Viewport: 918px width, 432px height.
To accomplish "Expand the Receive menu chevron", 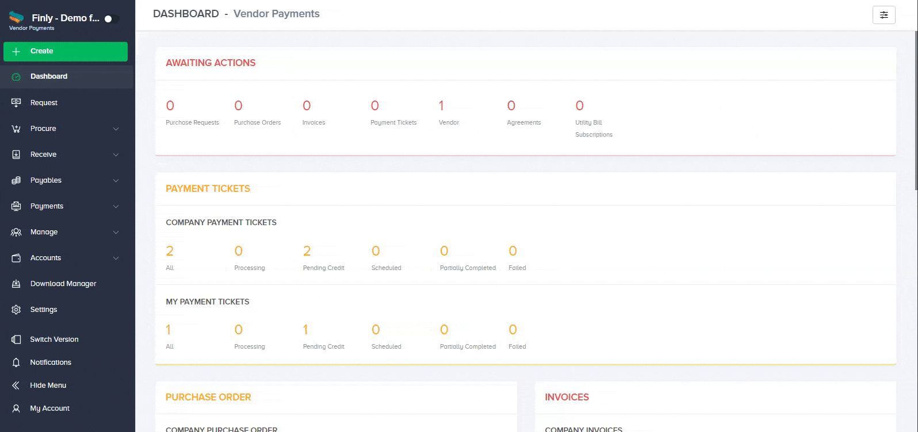I will tap(116, 155).
